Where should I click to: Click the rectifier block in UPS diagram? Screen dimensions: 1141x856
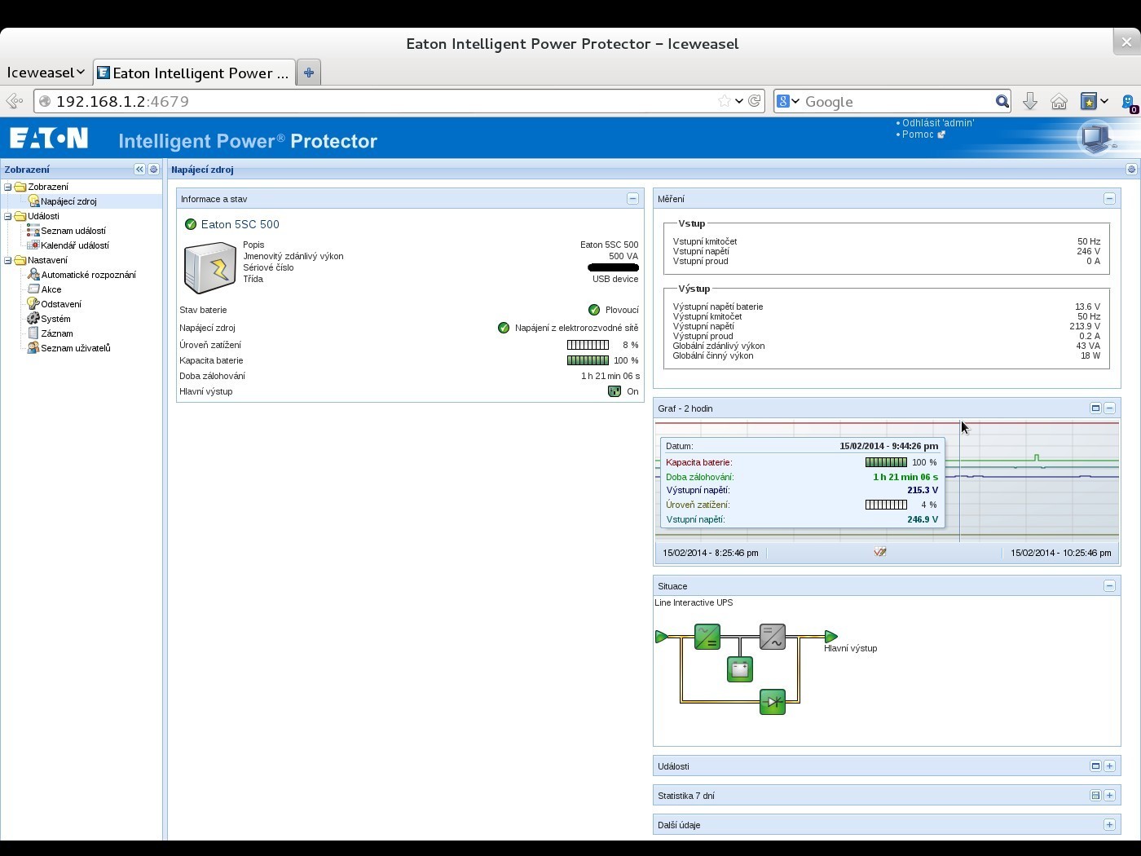click(707, 637)
